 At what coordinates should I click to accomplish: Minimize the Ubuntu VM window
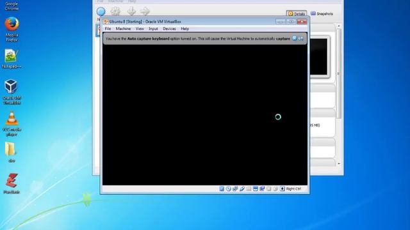click(x=281, y=22)
